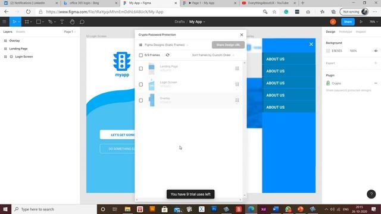This screenshot has width=381, height=214.
Task: Select the Frame tool
Action: (27, 22)
